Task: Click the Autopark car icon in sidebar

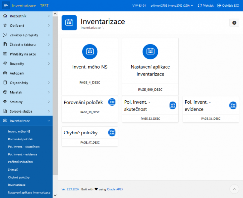Action: (5, 73)
